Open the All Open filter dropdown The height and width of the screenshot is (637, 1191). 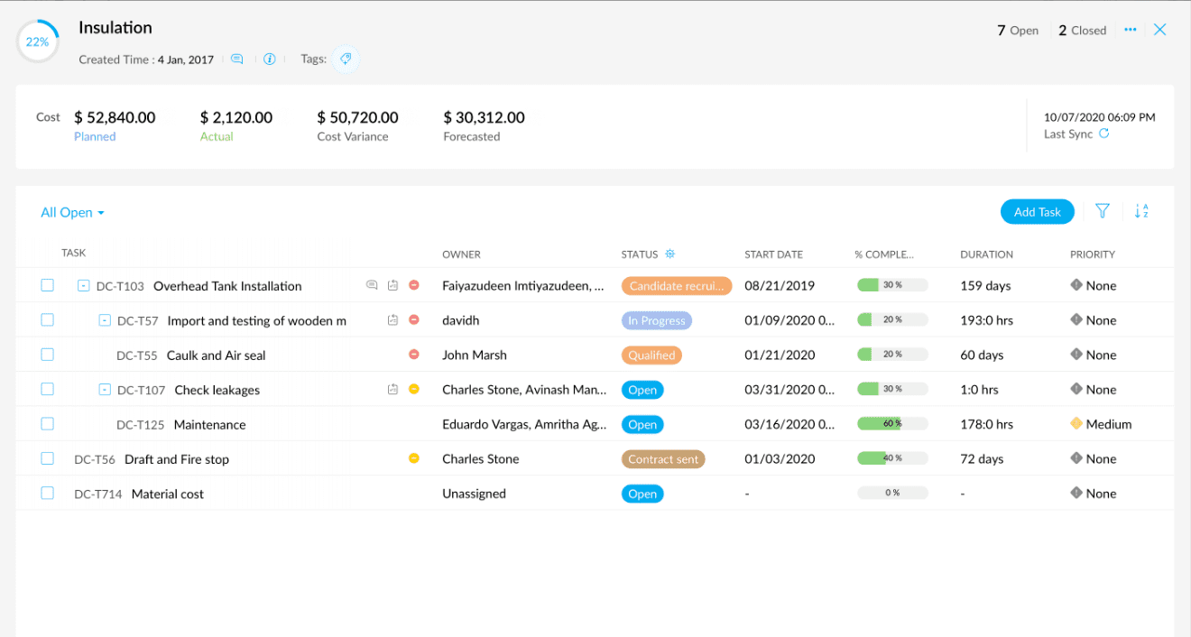(x=72, y=211)
